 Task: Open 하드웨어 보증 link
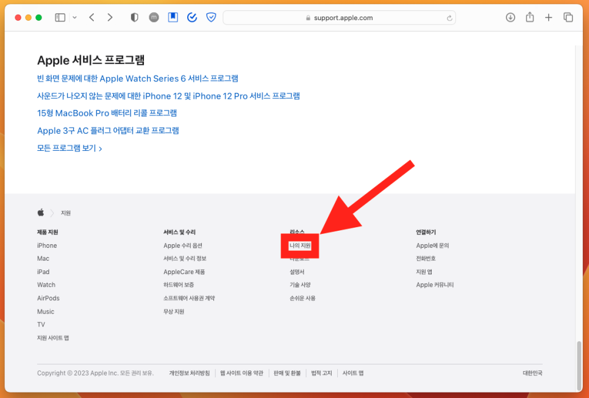(x=179, y=285)
